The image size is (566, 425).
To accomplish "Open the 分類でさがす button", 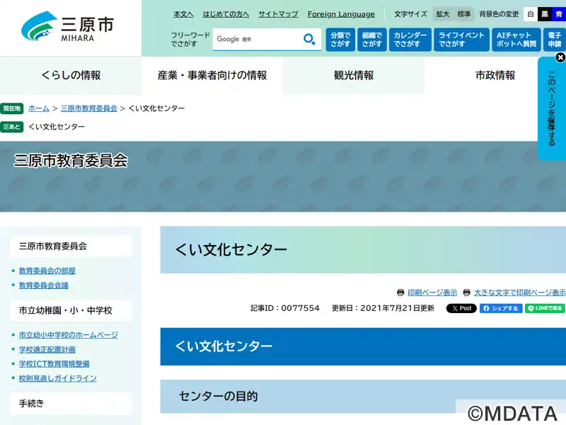I will [x=340, y=40].
